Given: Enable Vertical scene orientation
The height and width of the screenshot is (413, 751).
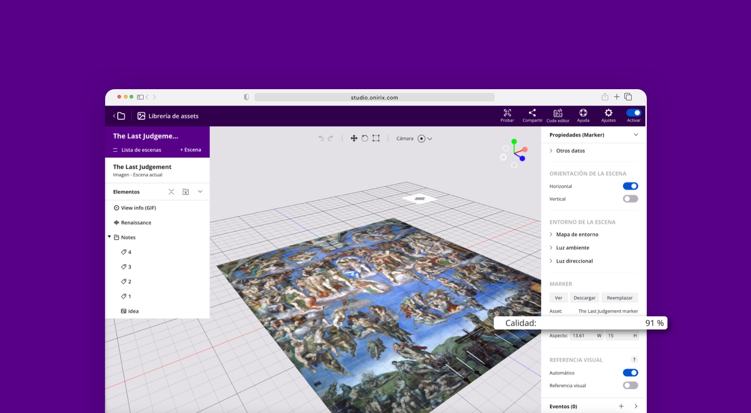Looking at the screenshot, I should pos(630,199).
